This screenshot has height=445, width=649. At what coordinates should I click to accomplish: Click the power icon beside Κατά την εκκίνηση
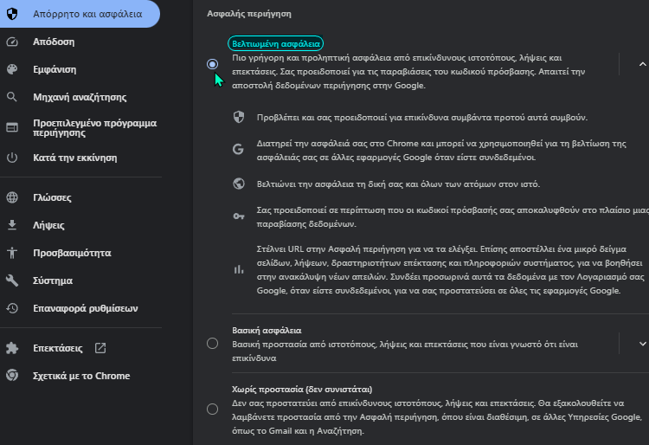click(12, 158)
